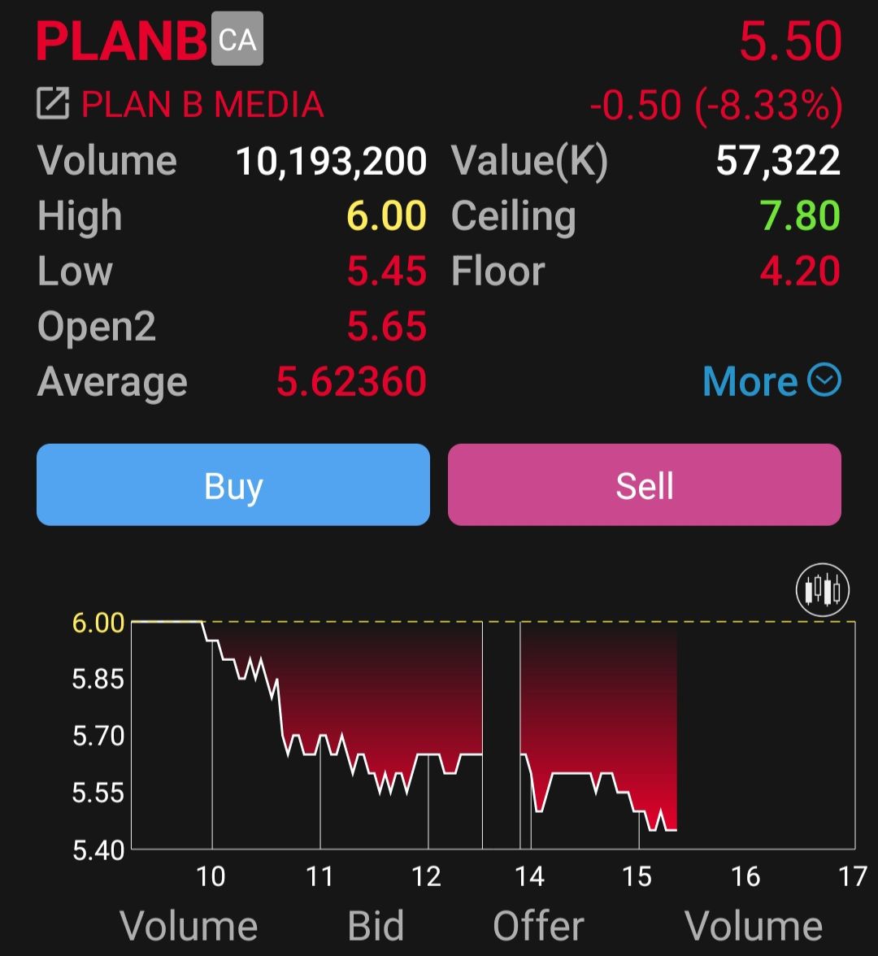Tap the change value -0.50 (-8.33%)
Image resolution: width=878 pixels, height=956 pixels.
click(715, 106)
